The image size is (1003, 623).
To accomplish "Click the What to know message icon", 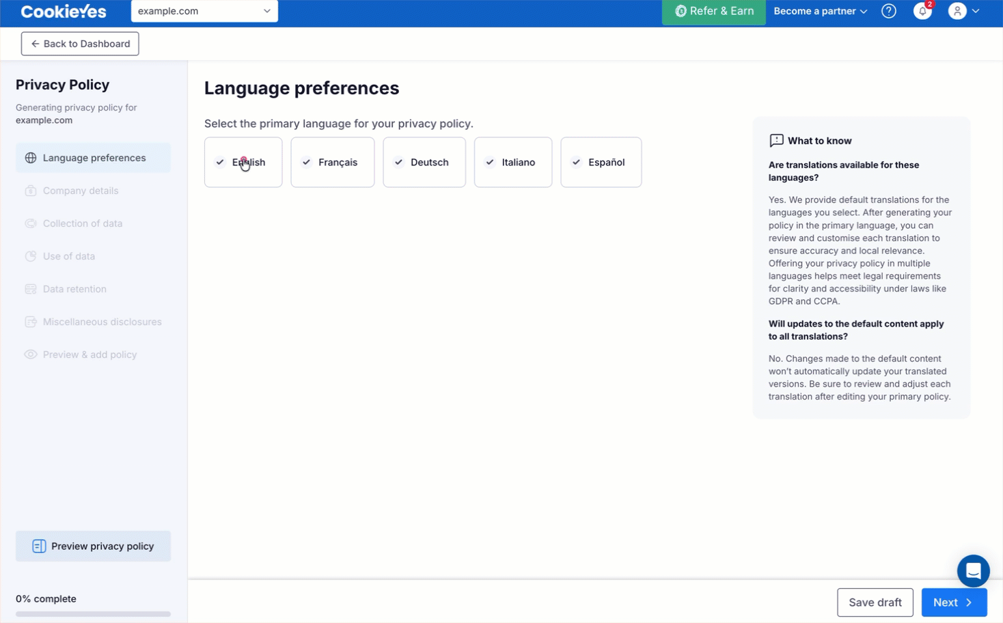I will pyautogui.click(x=776, y=141).
